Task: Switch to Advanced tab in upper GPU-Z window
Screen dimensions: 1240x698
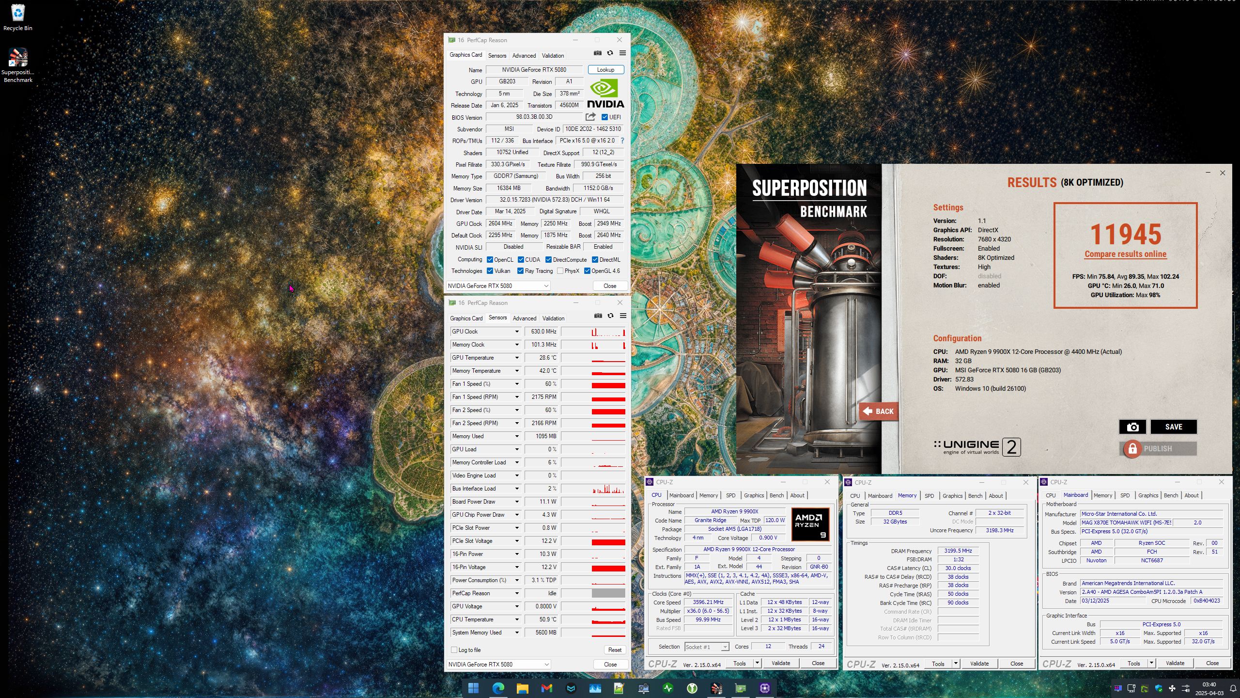Action: (x=524, y=55)
